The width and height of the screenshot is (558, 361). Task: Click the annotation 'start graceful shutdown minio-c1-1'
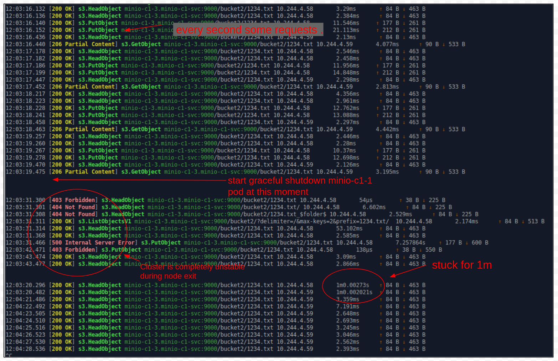tap(300, 181)
